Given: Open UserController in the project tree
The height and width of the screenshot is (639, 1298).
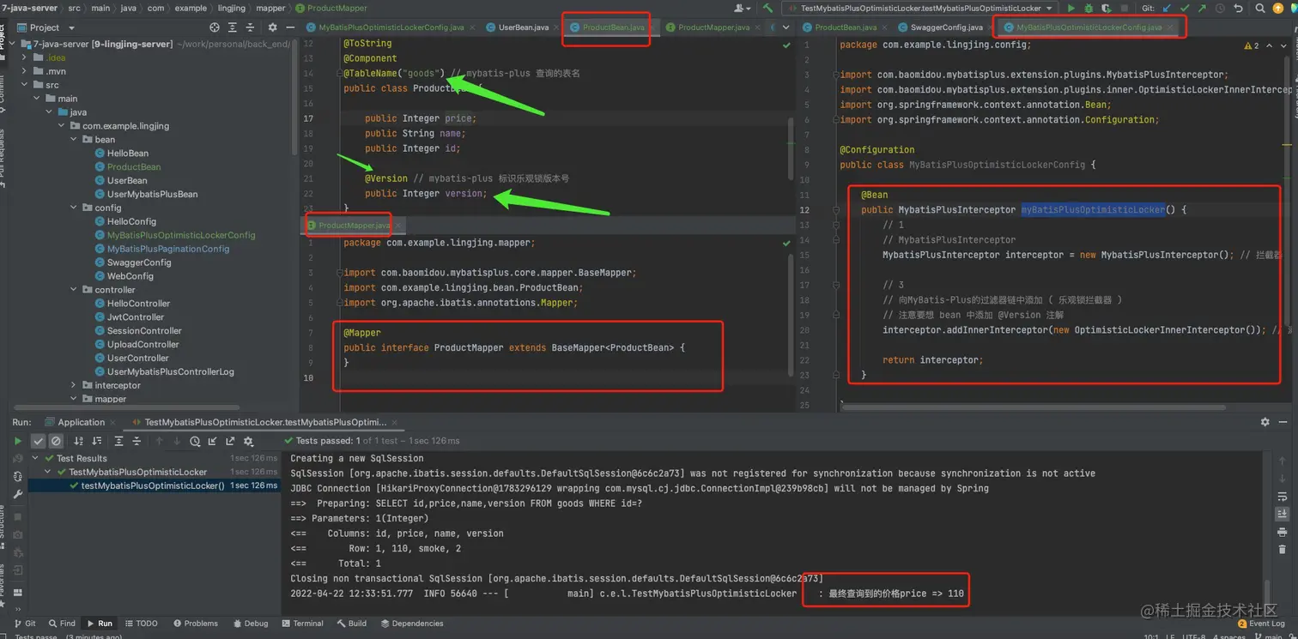Looking at the screenshot, I should point(137,358).
